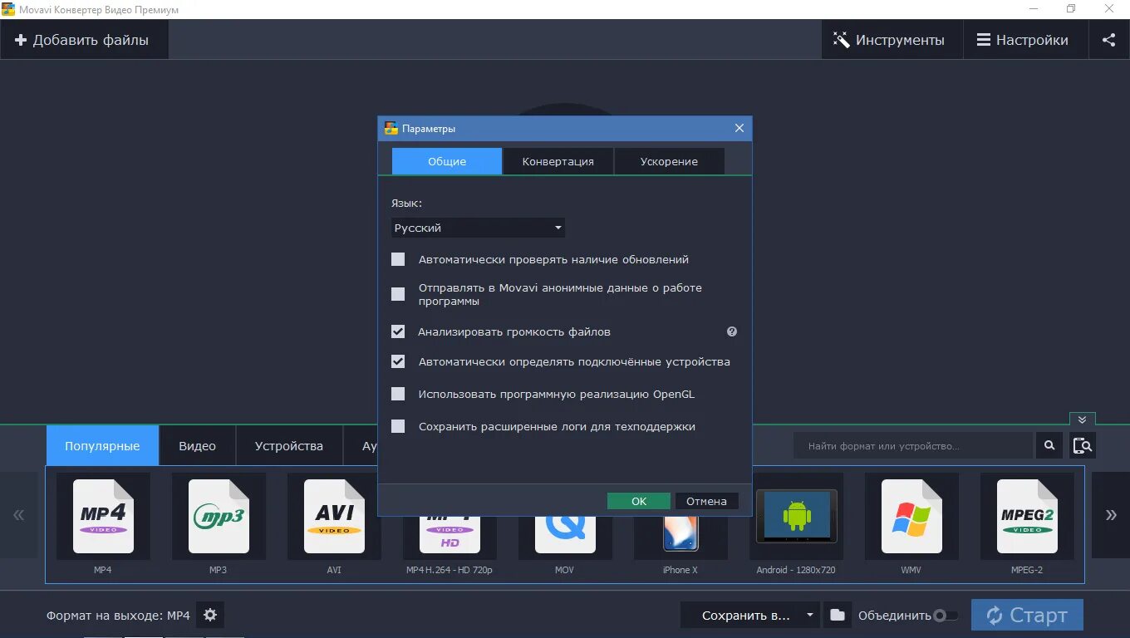Open the share menu icon
Screen dimensions: 1130x638
click(1108, 40)
